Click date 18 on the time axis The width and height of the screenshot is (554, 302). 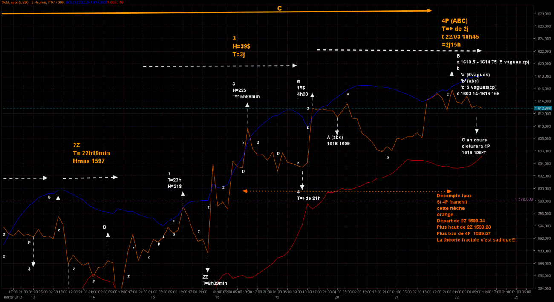click(x=217, y=296)
